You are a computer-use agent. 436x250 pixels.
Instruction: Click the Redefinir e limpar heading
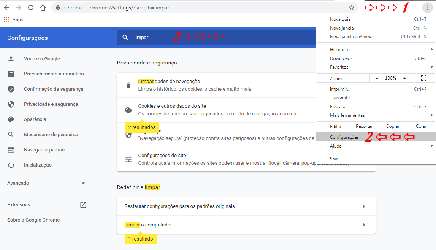138,187
